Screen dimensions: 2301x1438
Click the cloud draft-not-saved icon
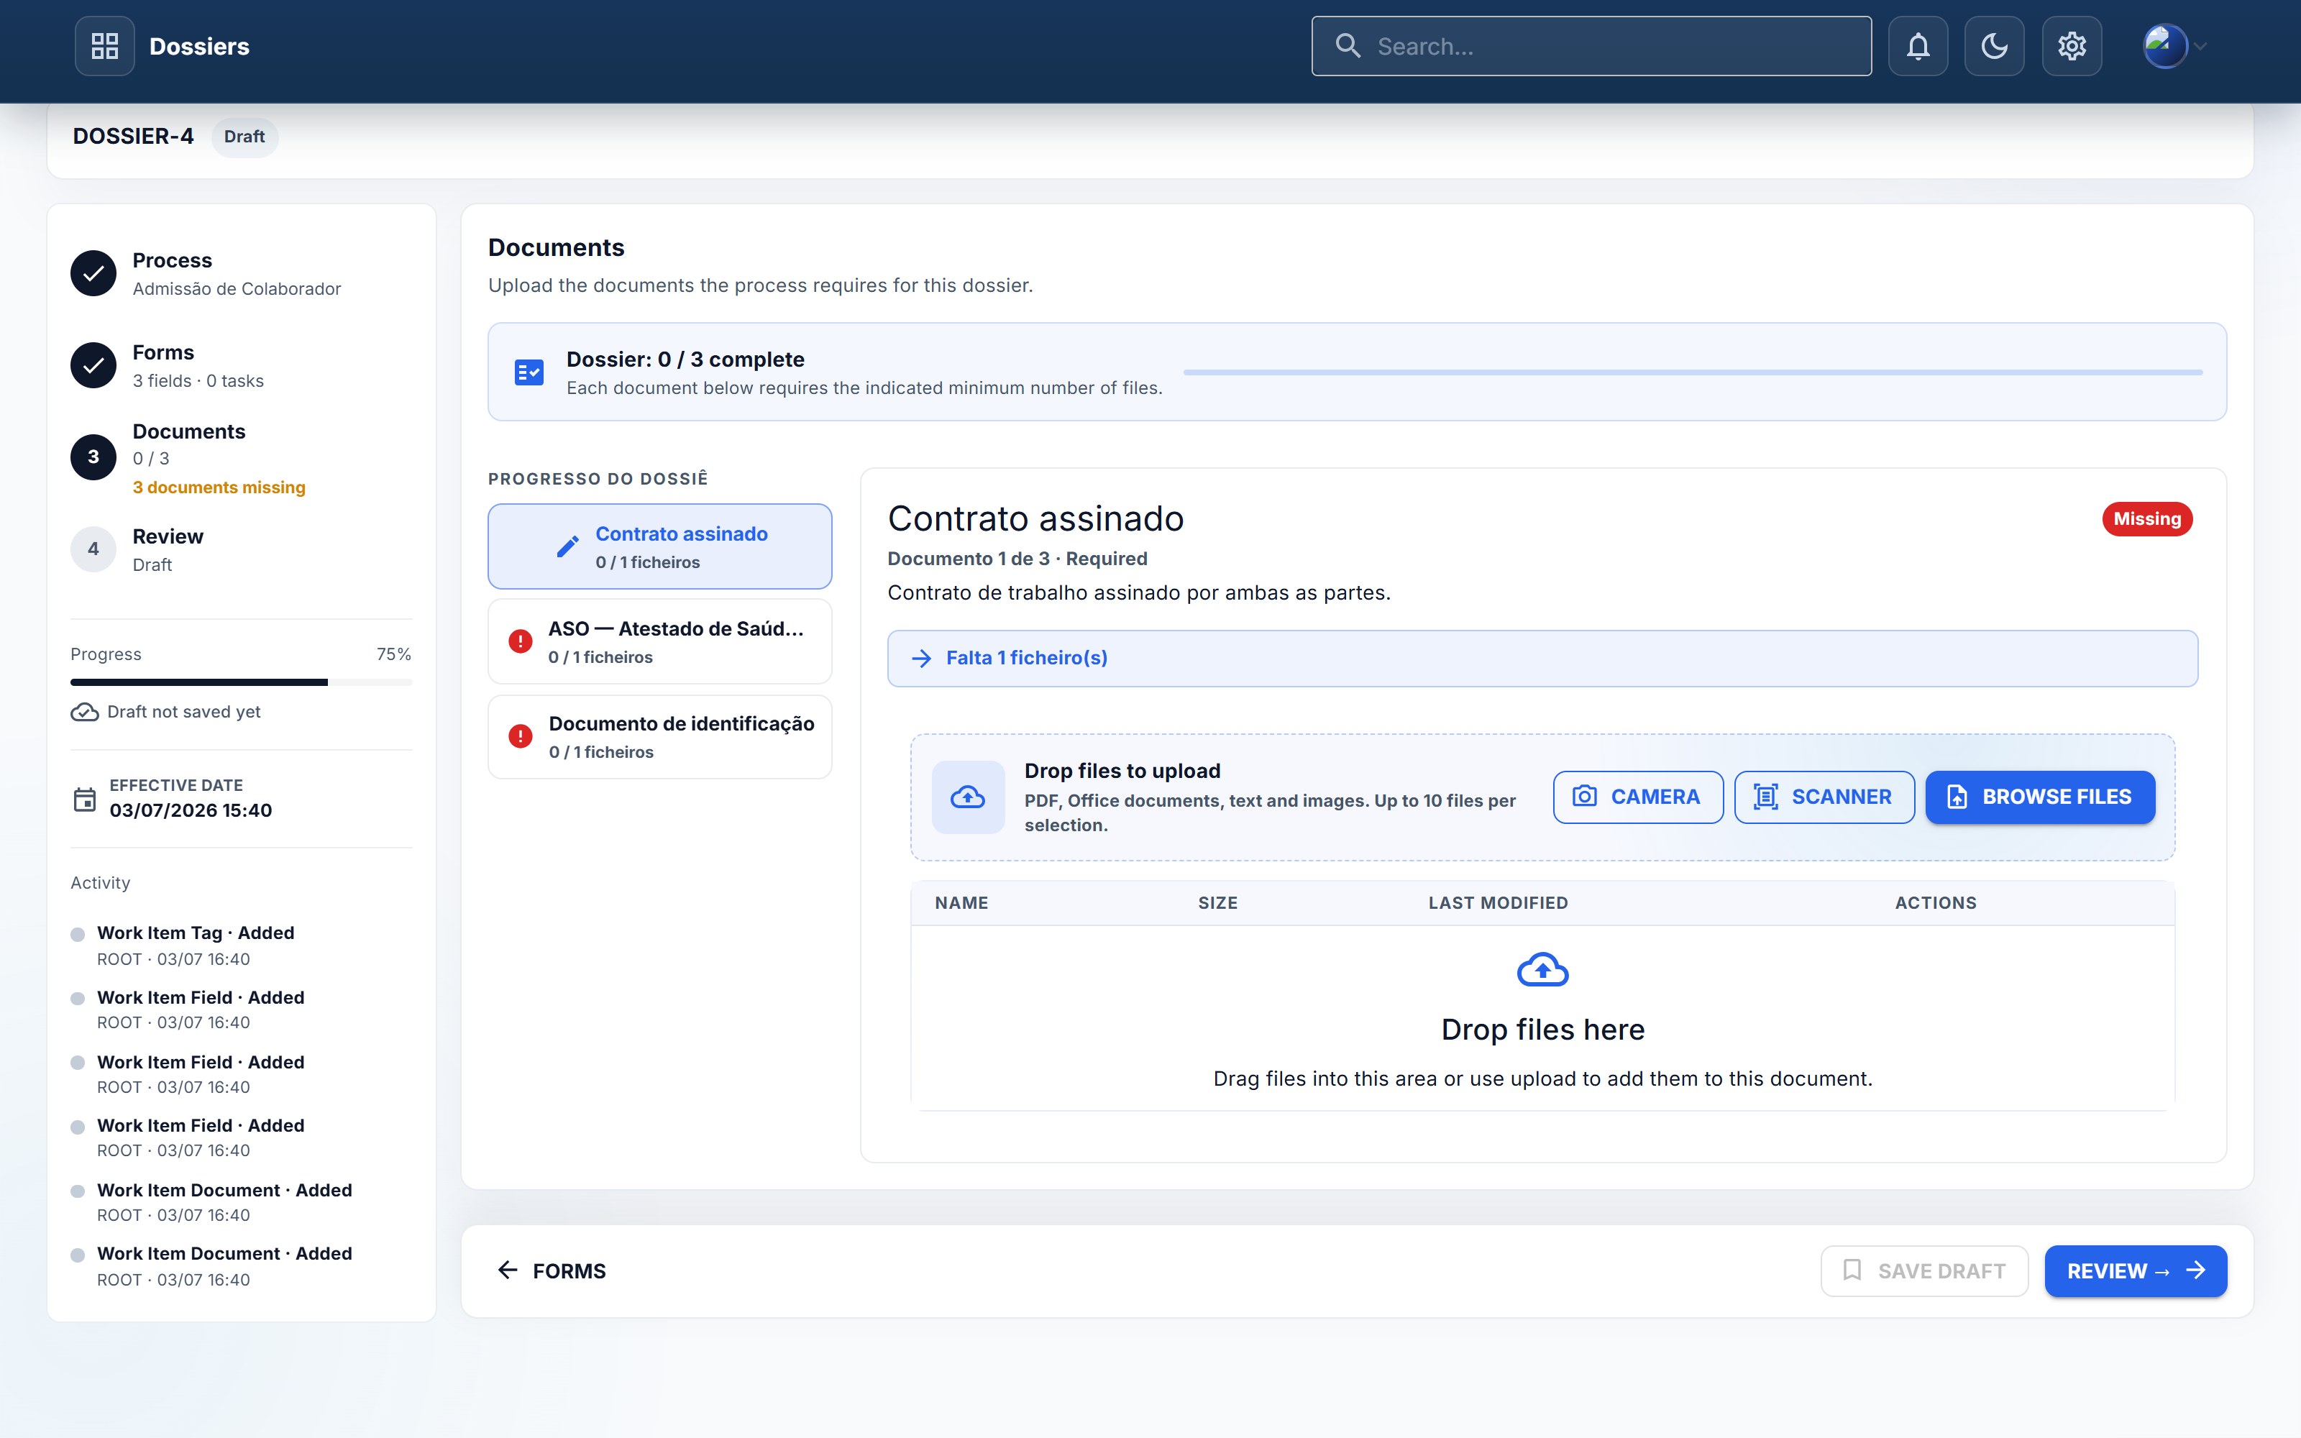[85, 713]
